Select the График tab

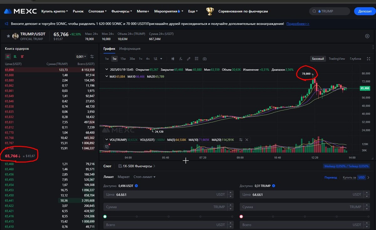(x=109, y=49)
